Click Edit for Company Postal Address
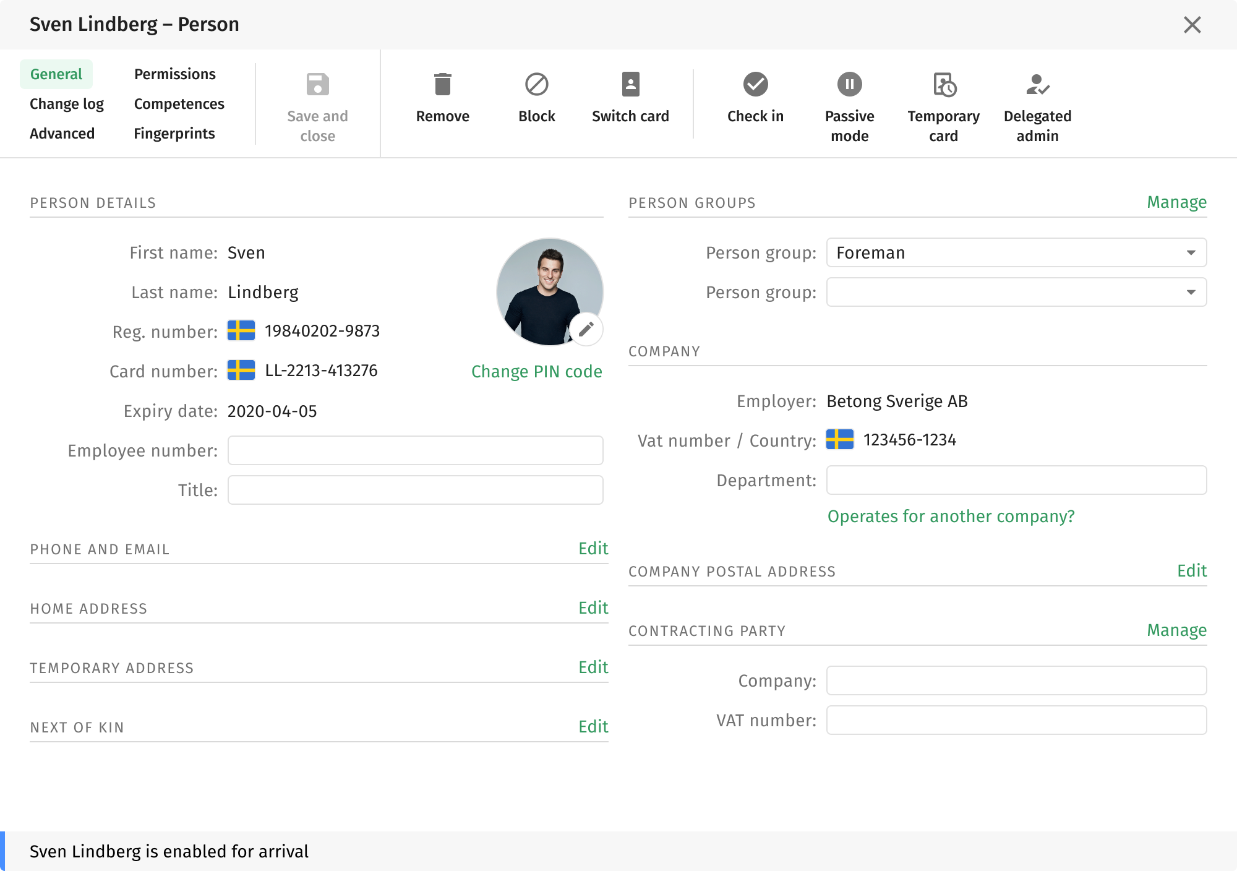Viewport: 1237px width, 871px height. click(1192, 571)
